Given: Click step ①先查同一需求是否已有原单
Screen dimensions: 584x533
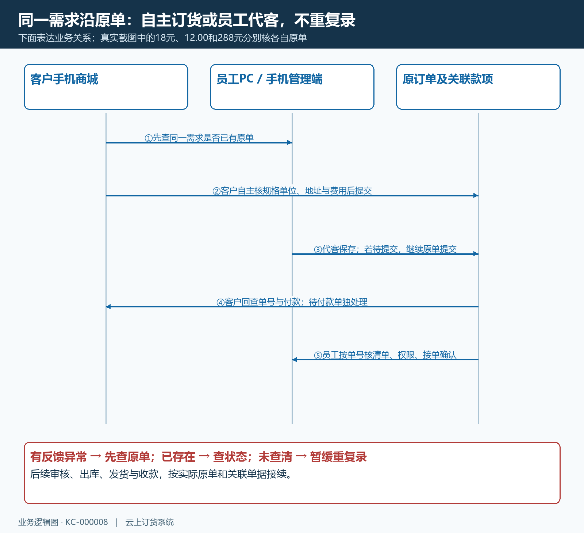Looking at the screenshot, I should [199, 138].
